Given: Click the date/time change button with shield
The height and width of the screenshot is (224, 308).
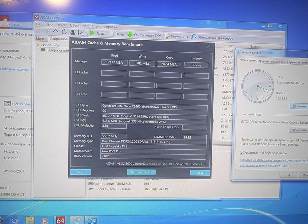Looking at the screenshot, I should pos(299,106).
